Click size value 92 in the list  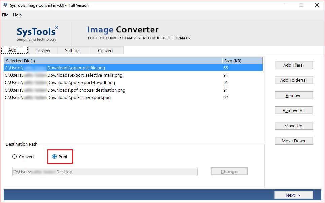click(x=226, y=97)
